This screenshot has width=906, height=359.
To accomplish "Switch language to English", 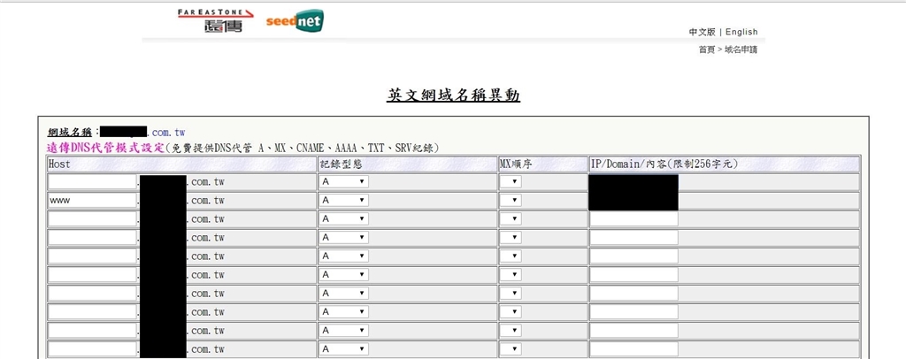I will coord(741,32).
